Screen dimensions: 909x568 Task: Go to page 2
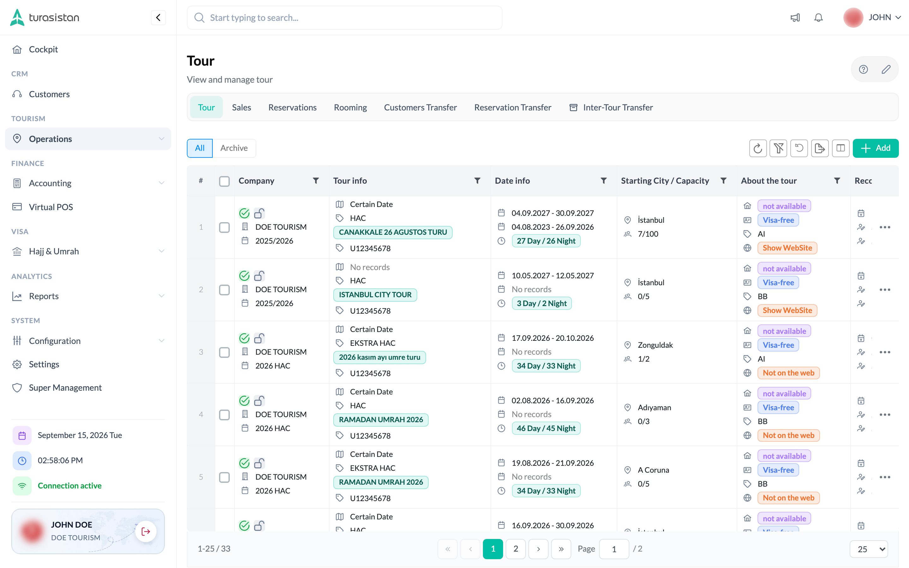[516, 549]
